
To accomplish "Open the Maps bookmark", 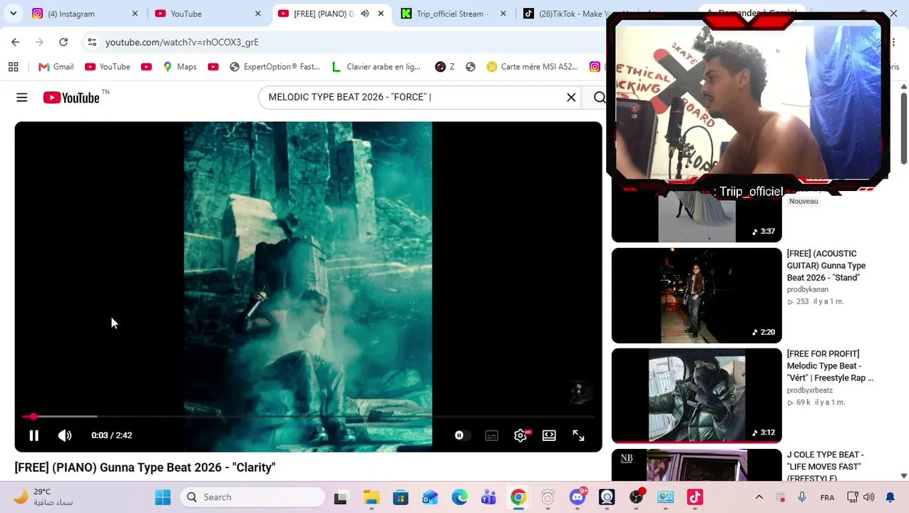I will pos(179,66).
